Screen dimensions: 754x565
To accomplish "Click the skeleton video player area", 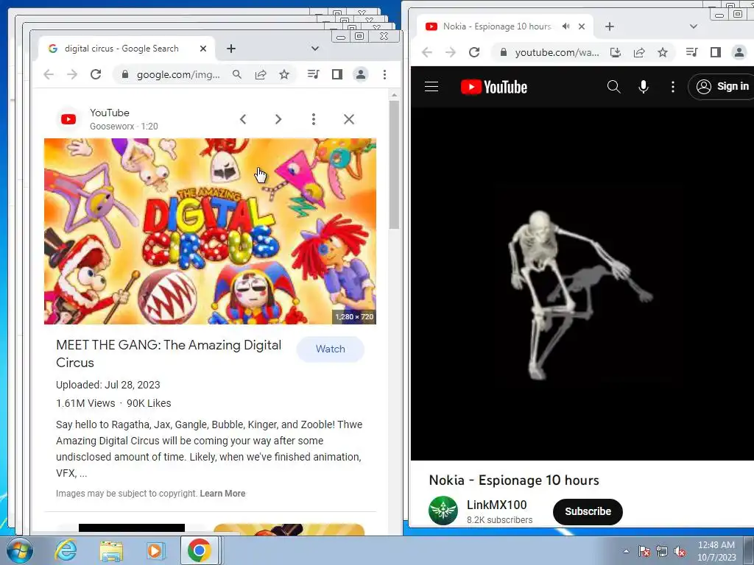I will [x=582, y=283].
